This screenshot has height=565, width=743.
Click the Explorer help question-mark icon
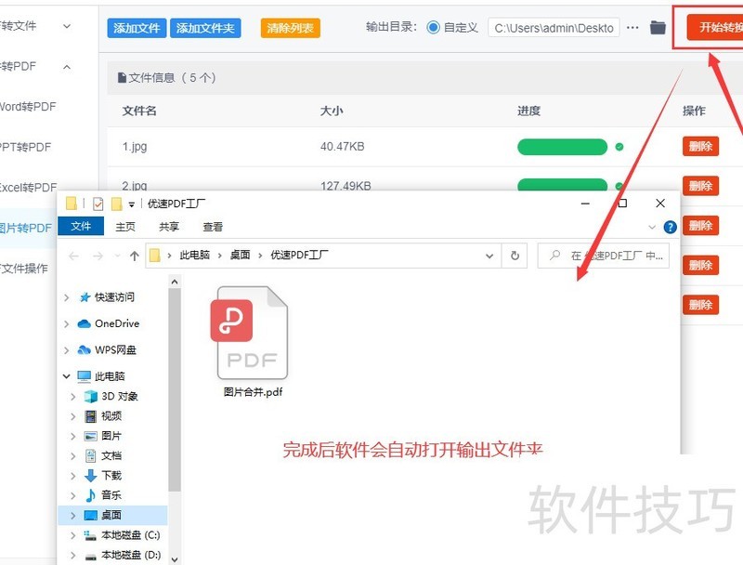670,226
